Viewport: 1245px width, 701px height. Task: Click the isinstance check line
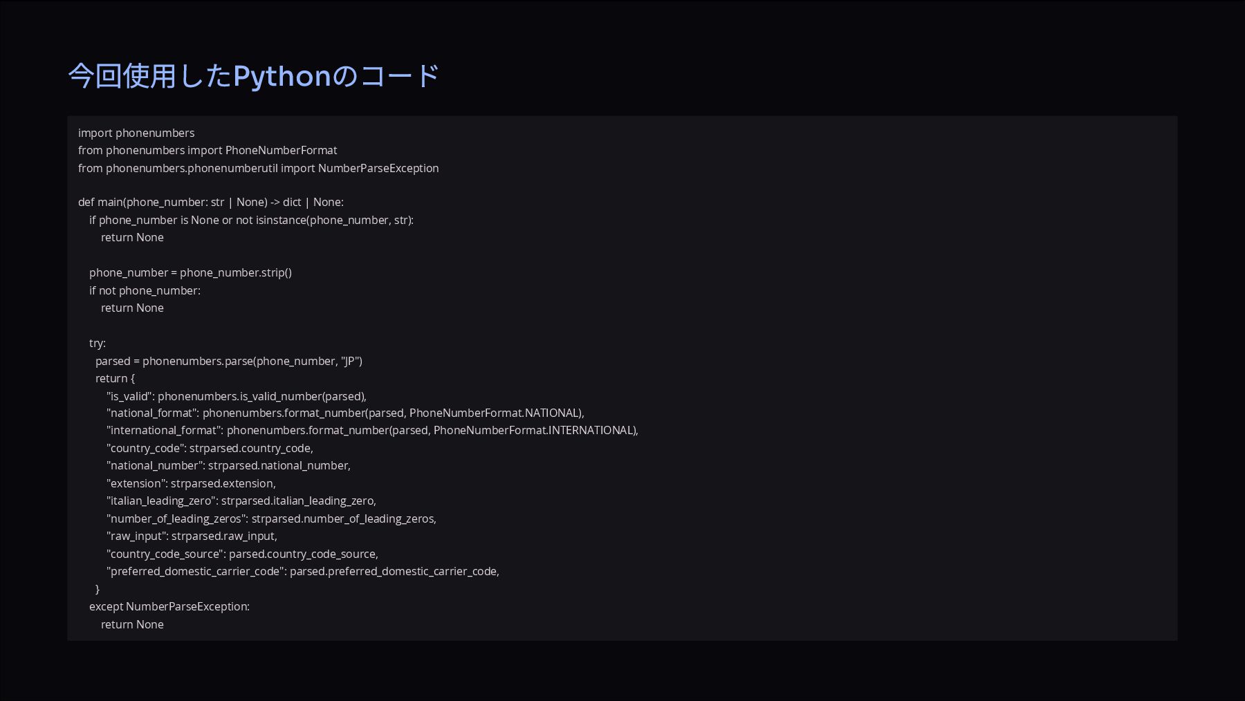point(251,220)
